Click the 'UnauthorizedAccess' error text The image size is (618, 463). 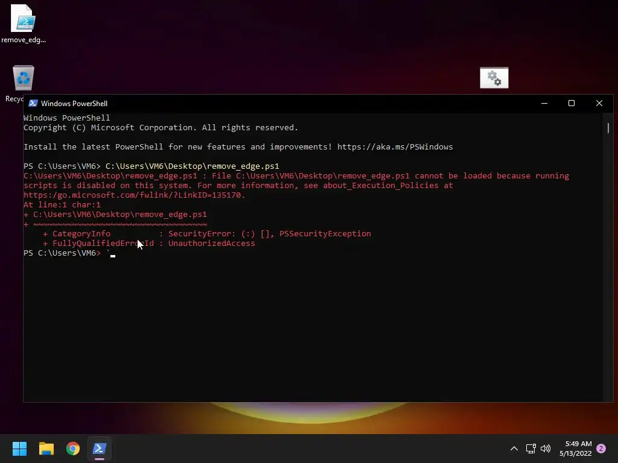[212, 244]
